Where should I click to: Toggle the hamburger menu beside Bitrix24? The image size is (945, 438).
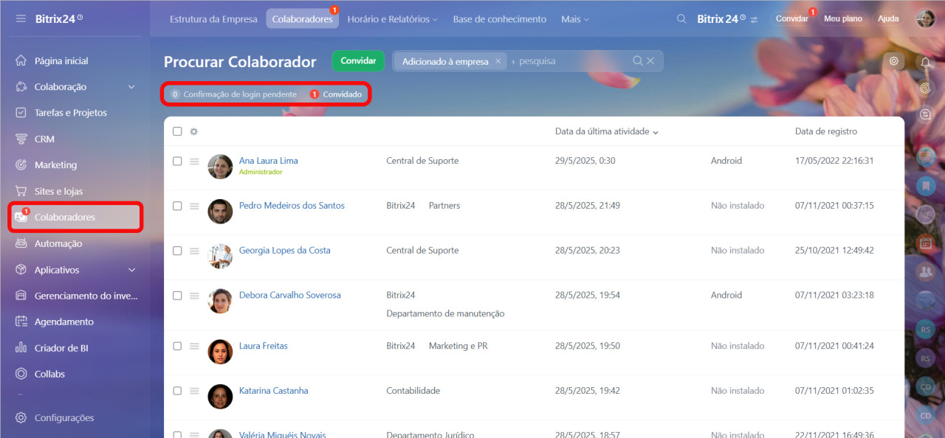21,18
